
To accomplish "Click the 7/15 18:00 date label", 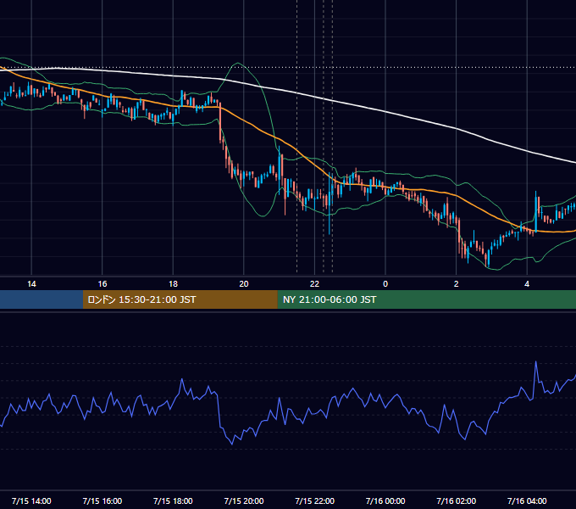I will coord(173,501).
